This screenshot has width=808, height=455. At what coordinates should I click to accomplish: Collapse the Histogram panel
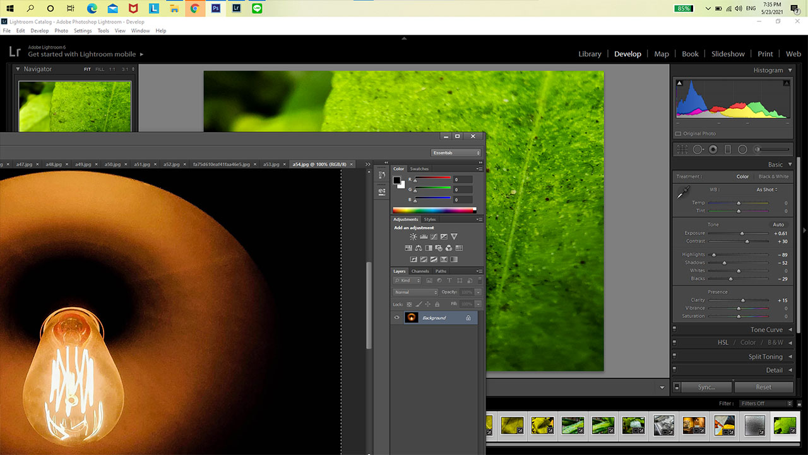tap(790, 70)
